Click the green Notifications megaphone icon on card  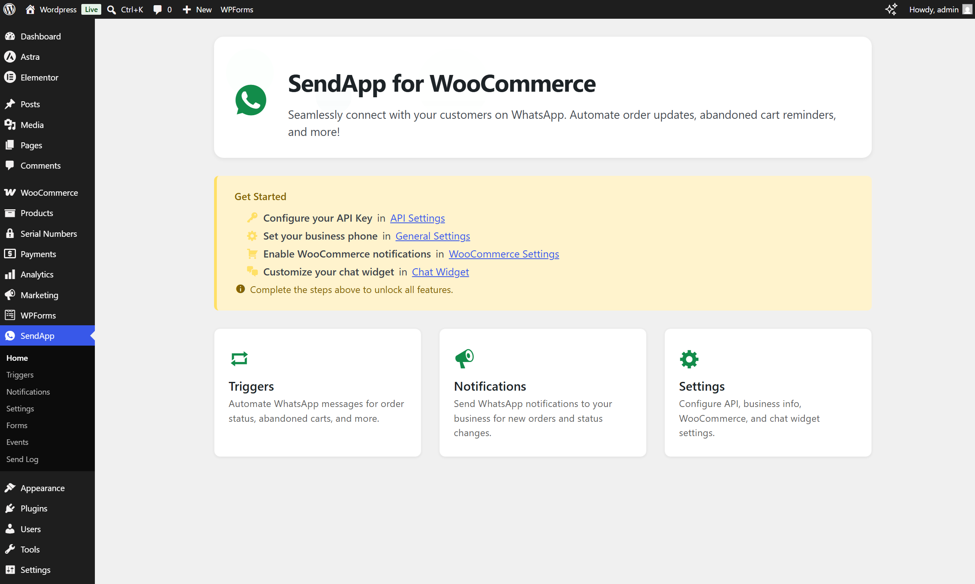(x=464, y=359)
